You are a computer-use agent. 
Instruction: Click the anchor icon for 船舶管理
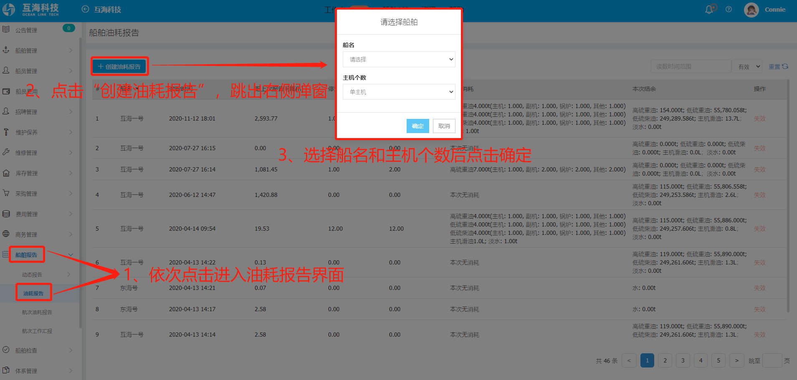[6, 50]
